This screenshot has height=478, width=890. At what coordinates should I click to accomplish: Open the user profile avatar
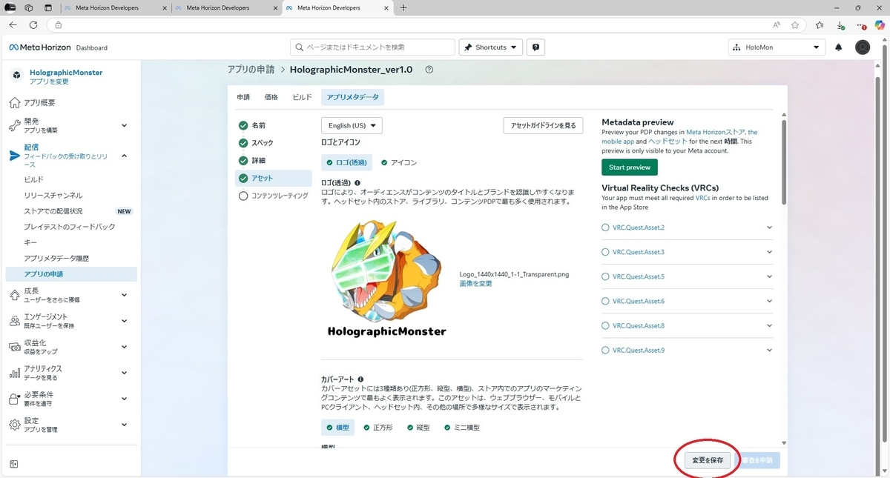863,47
